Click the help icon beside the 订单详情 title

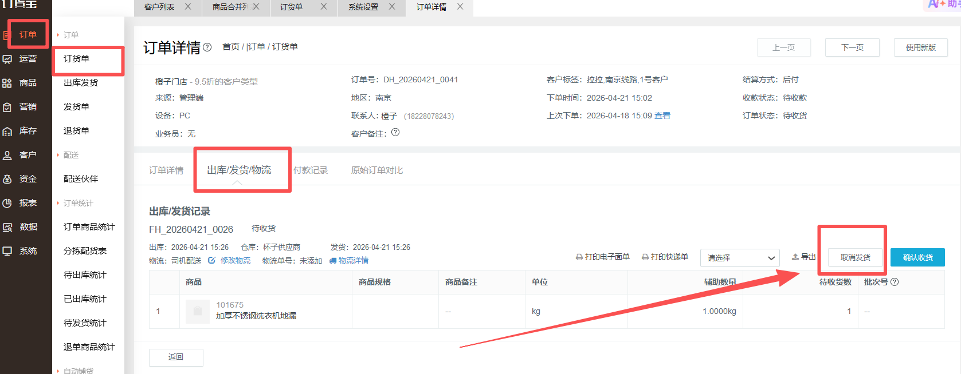207,47
